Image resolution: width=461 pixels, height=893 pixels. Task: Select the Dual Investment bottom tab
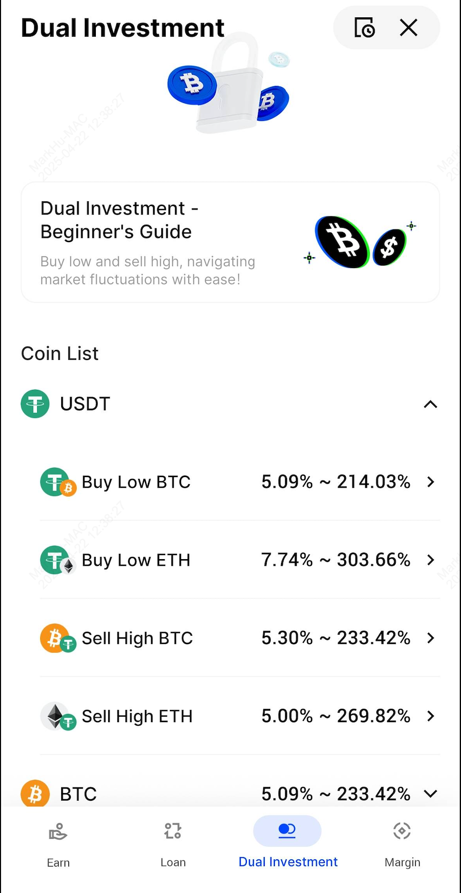[x=288, y=841]
